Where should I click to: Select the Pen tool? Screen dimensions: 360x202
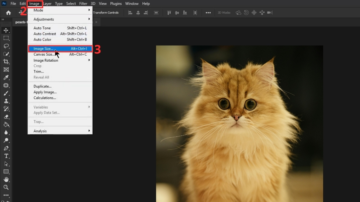[6, 148]
